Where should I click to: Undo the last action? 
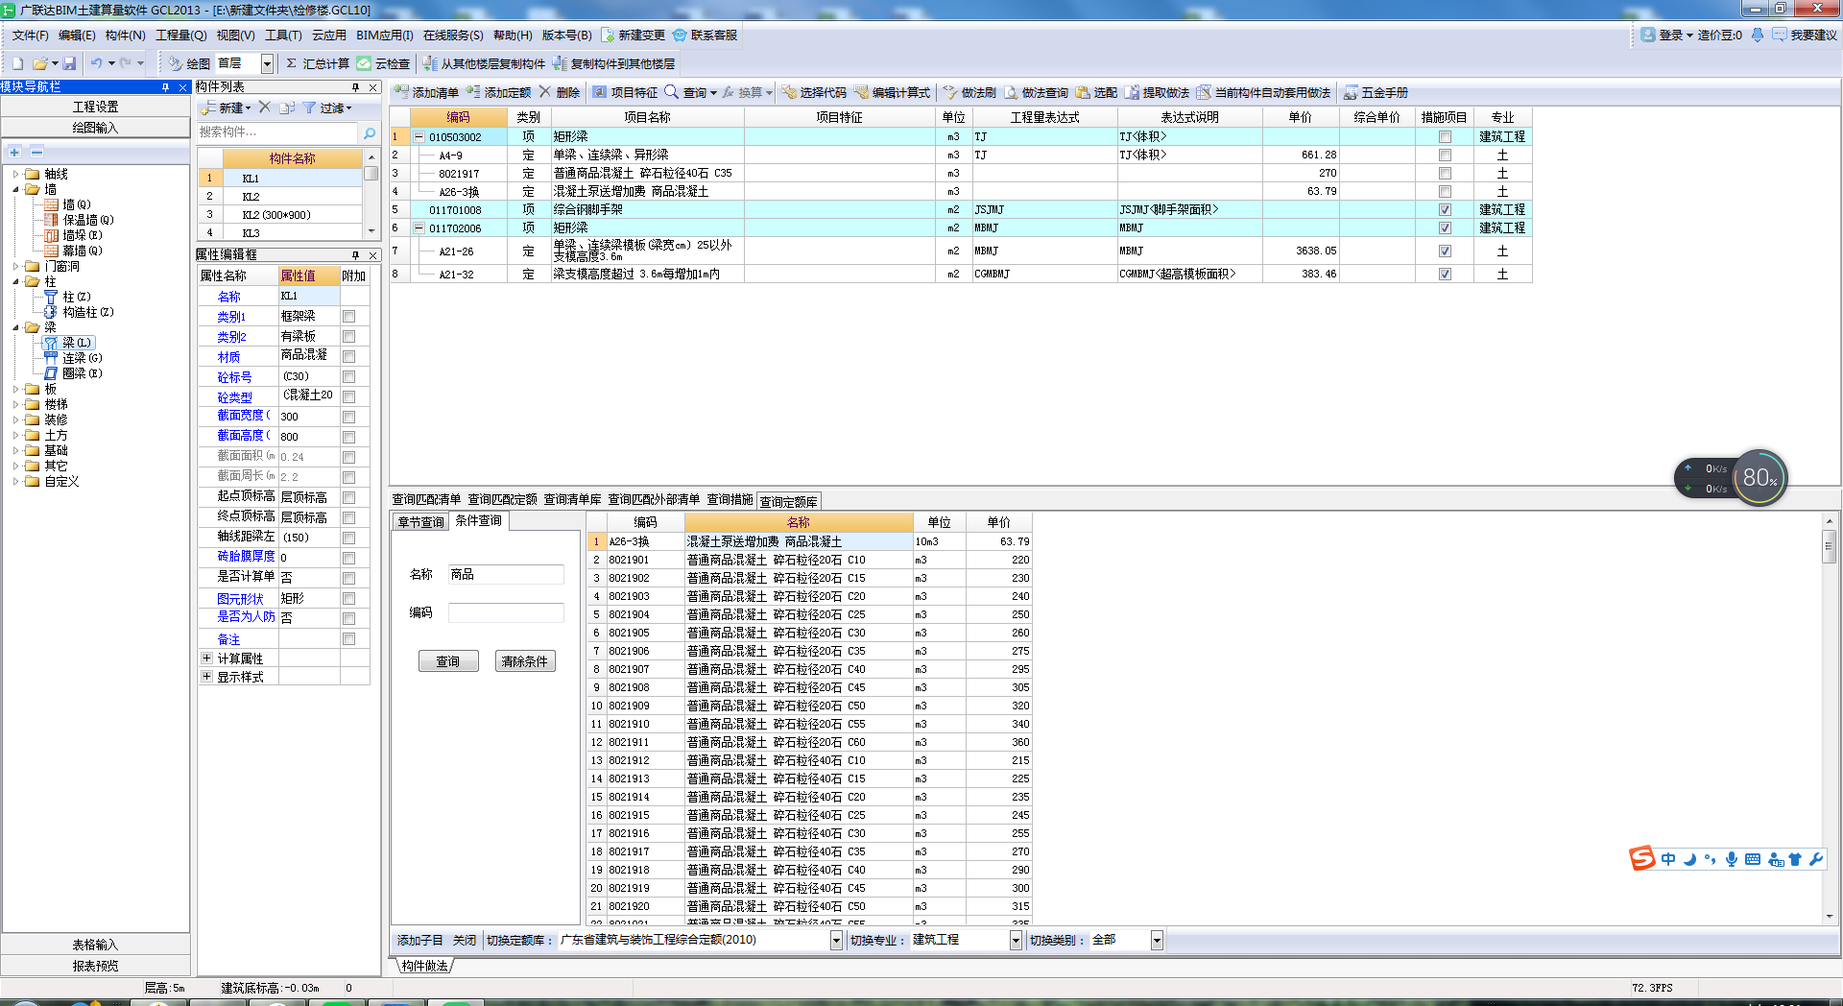(96, 63)
